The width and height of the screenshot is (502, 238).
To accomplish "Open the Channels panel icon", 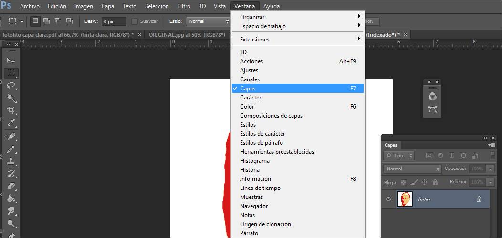I will pos(432,97).
